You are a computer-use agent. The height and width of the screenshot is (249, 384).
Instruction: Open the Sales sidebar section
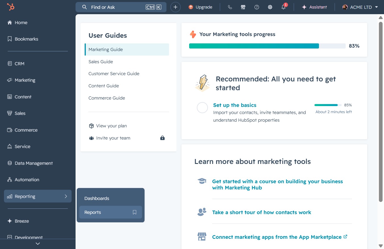[38, 113]
